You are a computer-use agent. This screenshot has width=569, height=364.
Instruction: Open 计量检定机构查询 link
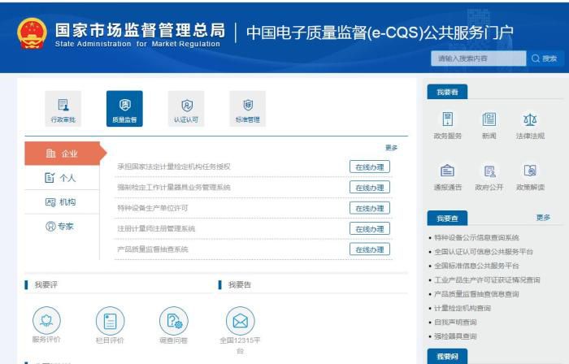[x=463, y=308]
